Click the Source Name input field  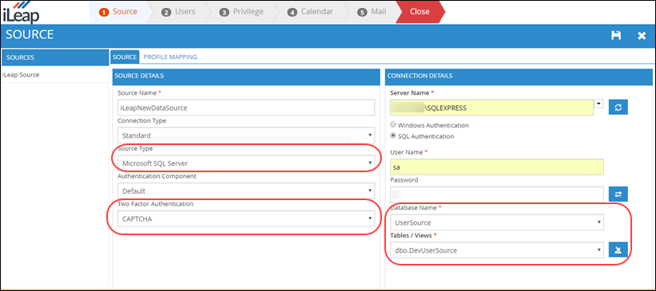tap(246, 108)
